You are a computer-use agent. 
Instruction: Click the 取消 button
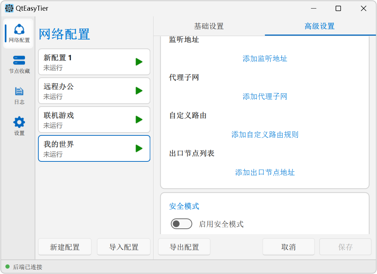coord(288,247)
